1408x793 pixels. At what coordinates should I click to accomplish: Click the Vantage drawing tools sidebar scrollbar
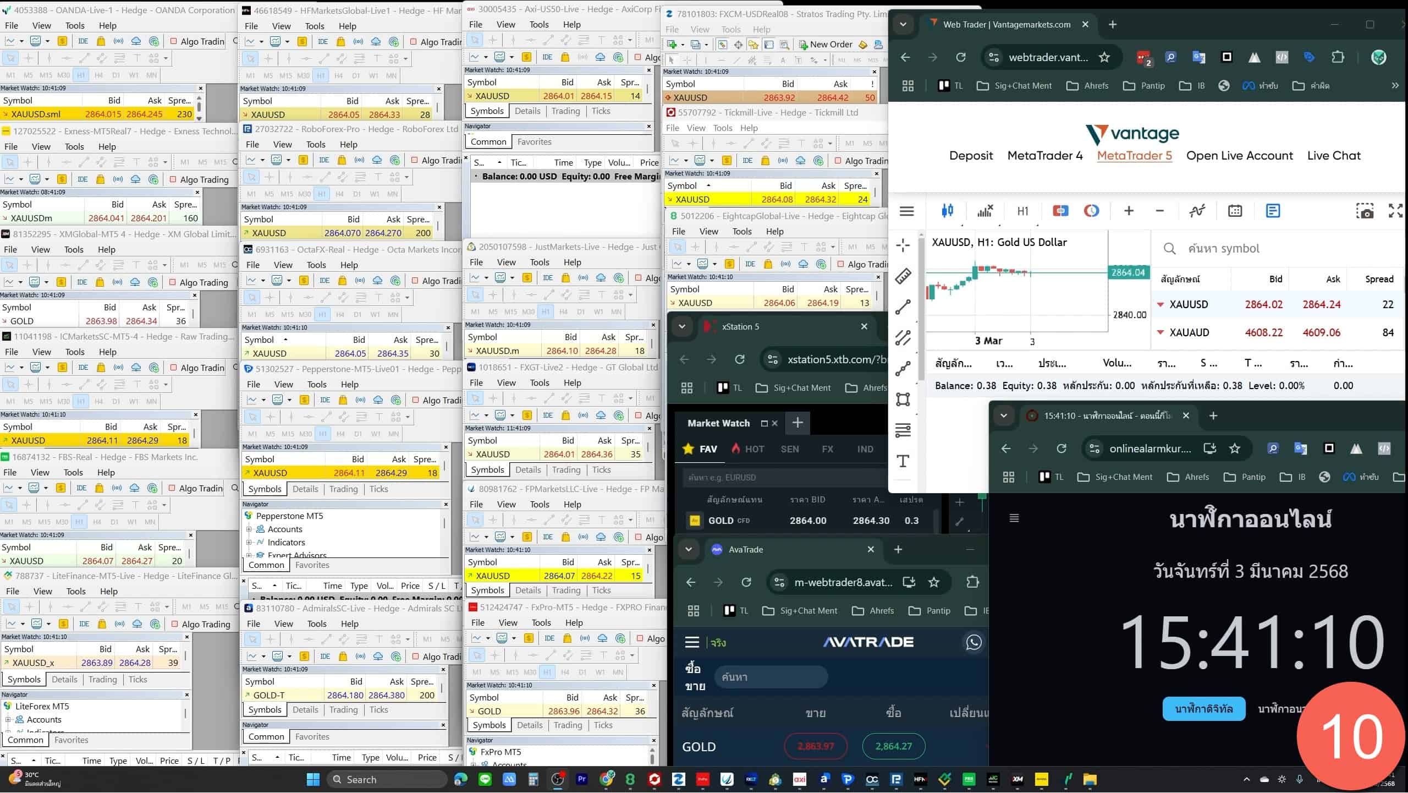pyautogui.click(x=921, y=308)
